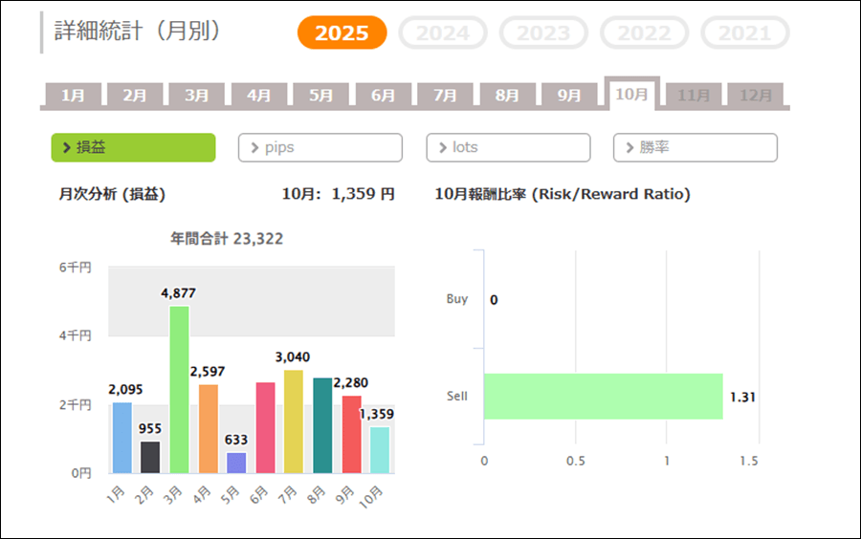Expand the pips category selector

pyautogui.click(x=320, y=147)
